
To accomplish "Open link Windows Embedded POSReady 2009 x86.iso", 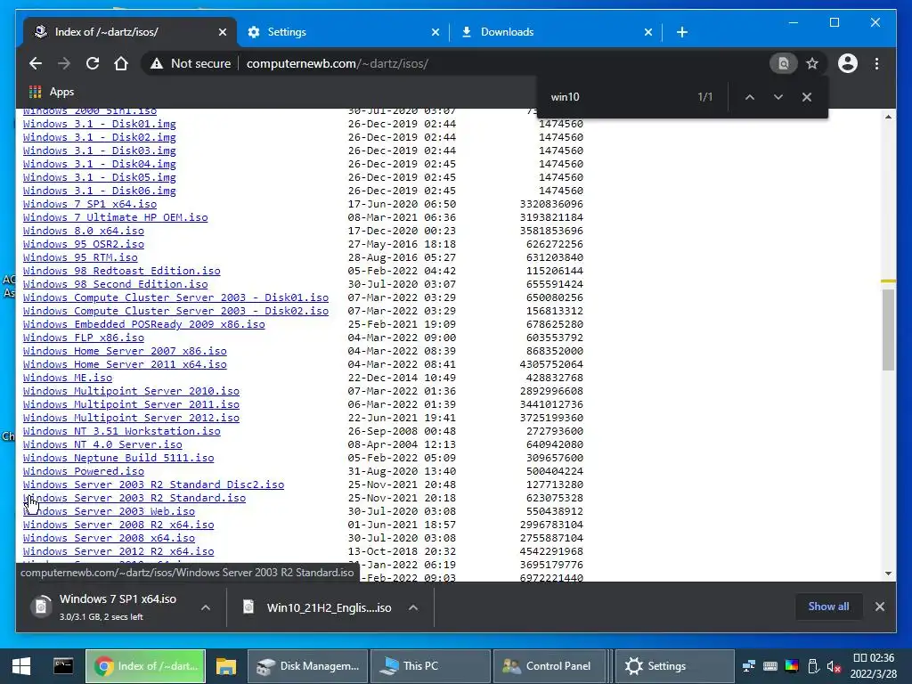I will pyautogui.click(x=144, y=324).
